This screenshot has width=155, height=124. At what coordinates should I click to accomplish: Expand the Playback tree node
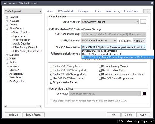click(7, 21)
